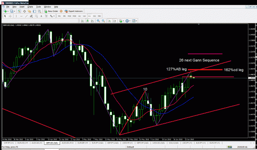This screenshot has height=150, width=257.
Task: Switch chart to H4 timeframe
Action: tap(84, 16)
